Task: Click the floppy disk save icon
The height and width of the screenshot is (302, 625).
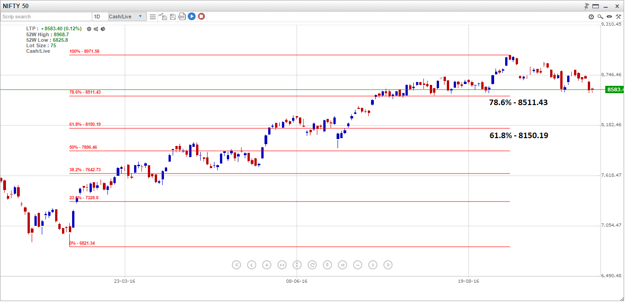Action: pyautogui.click(x=173, y=17)
